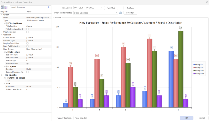The height and width of the screenshot is (121, 209).
Task: Close the Graph Properties dialog
Action: click(x=207, y=2)
